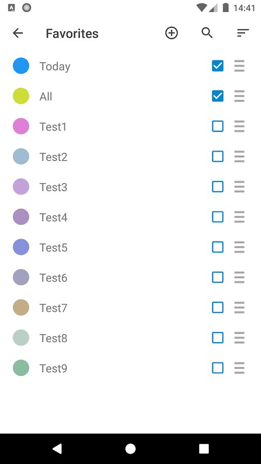
Task: Open search with the magnifier icon
Action: (x=207, y=33)
